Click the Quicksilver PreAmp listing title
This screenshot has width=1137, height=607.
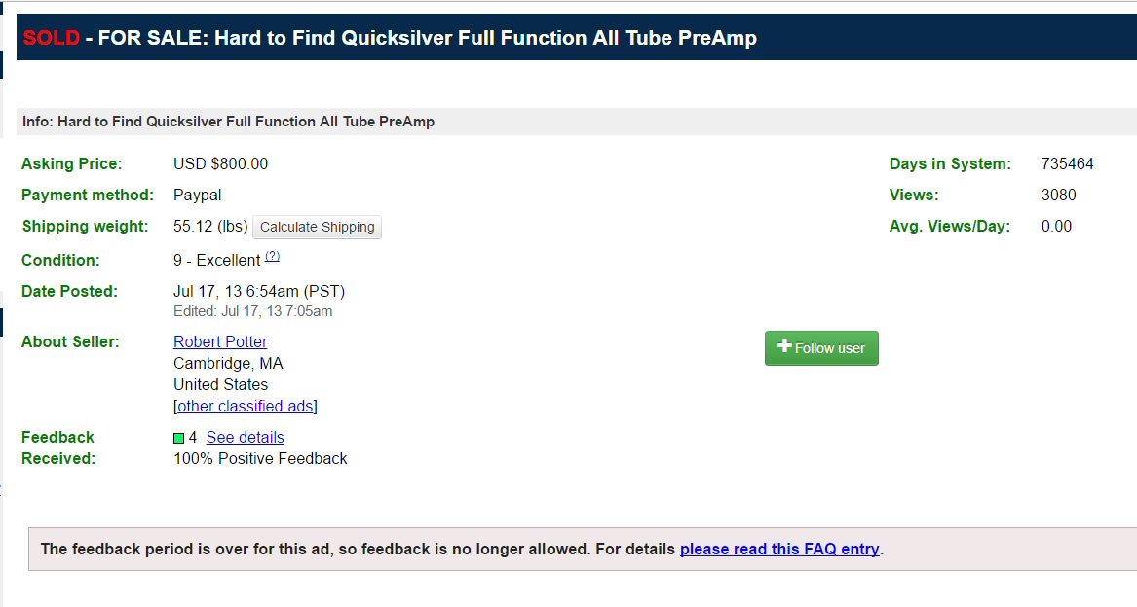pyautogui.click(x=485, y=38)
